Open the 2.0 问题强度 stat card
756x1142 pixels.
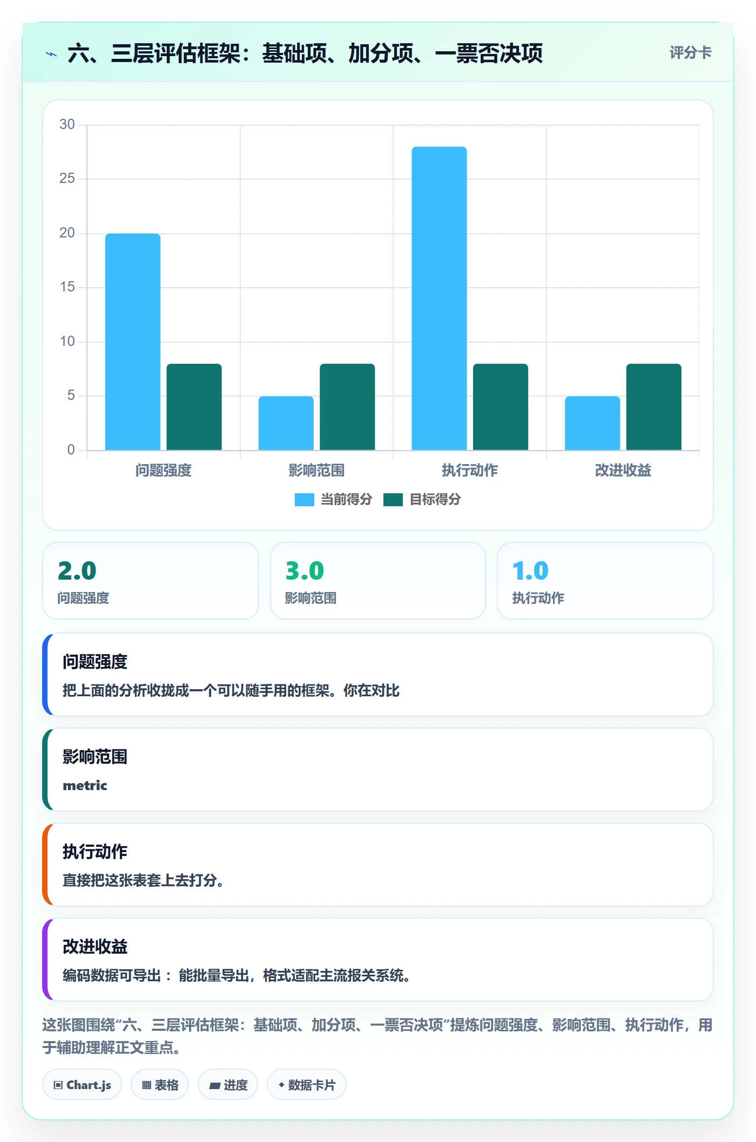pos(151,581)
